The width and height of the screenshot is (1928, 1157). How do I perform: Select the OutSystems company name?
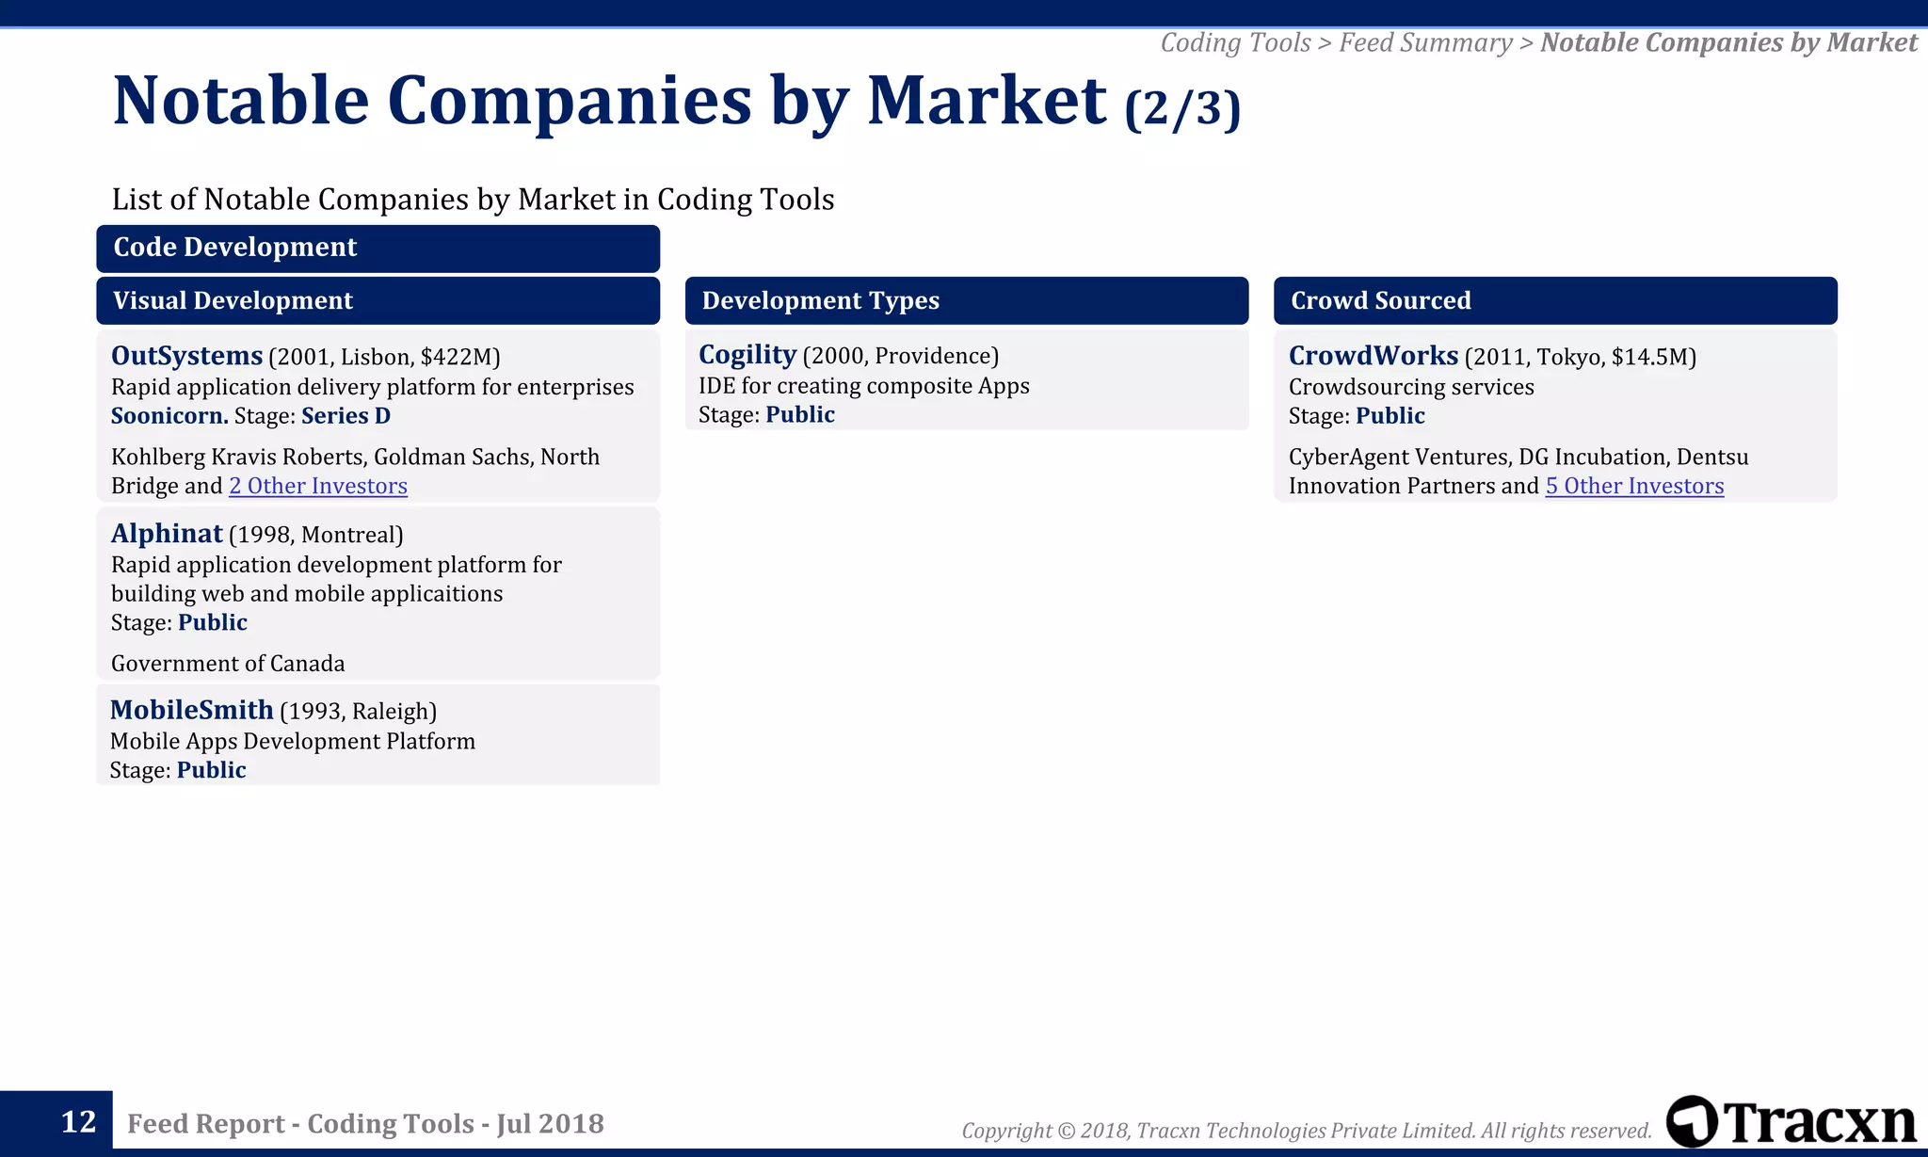click(186, 355)
